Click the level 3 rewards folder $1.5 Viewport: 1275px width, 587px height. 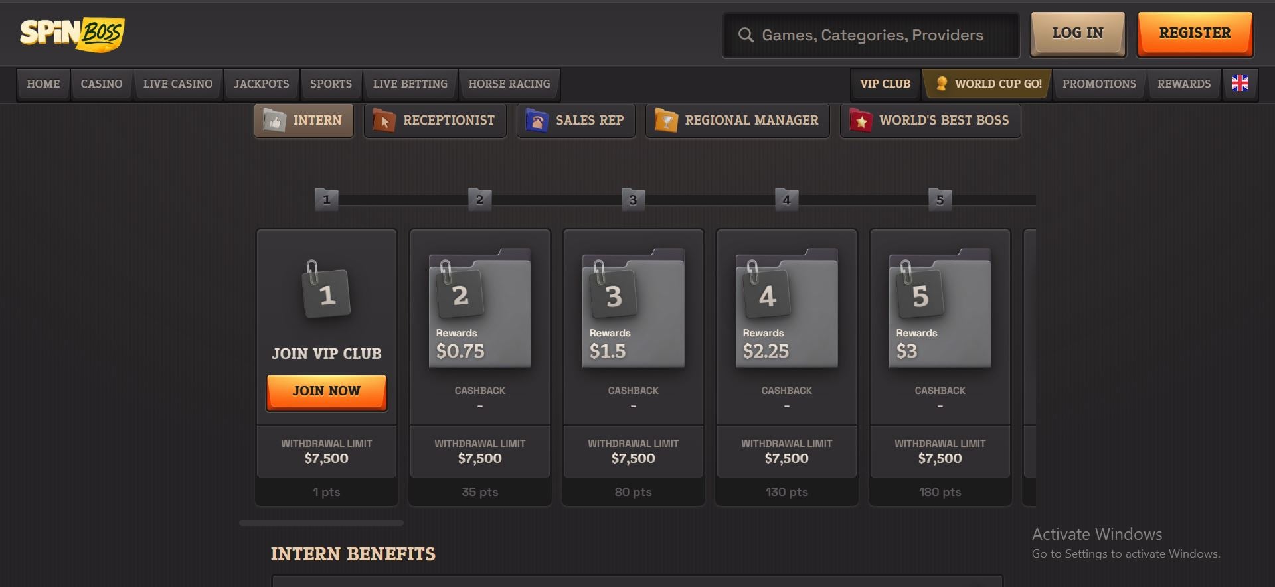634,308
